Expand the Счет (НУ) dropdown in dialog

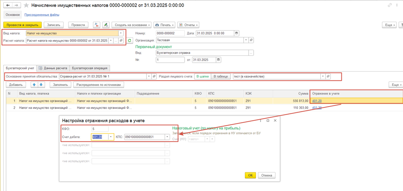207,139
